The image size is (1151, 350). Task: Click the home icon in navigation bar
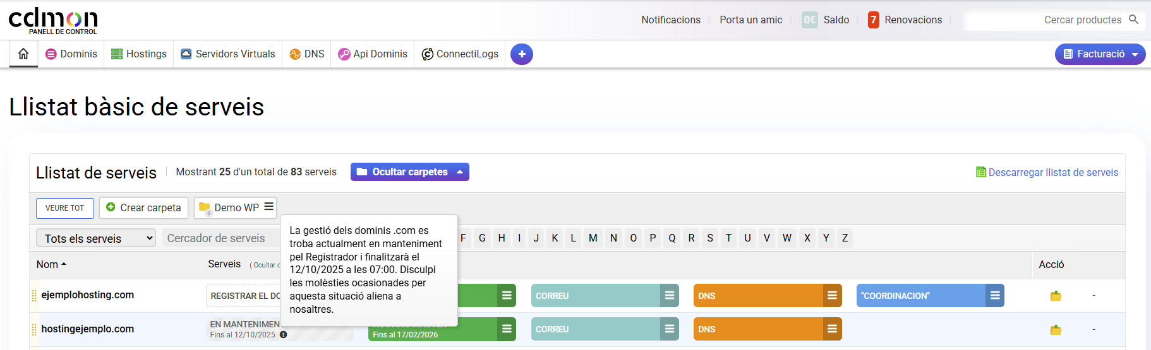click(x=23, y=54)
